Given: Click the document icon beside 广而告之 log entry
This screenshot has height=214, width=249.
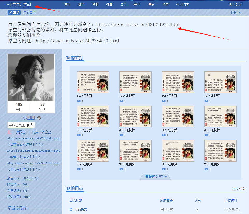Looking at the screenshot, I should pyautogui.click(x=71, y=209).
